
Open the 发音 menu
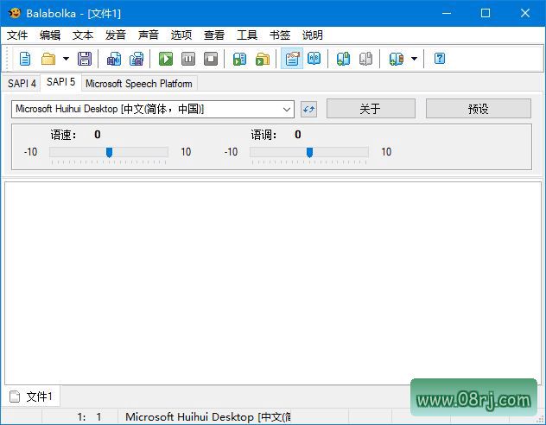click(115, 35)
